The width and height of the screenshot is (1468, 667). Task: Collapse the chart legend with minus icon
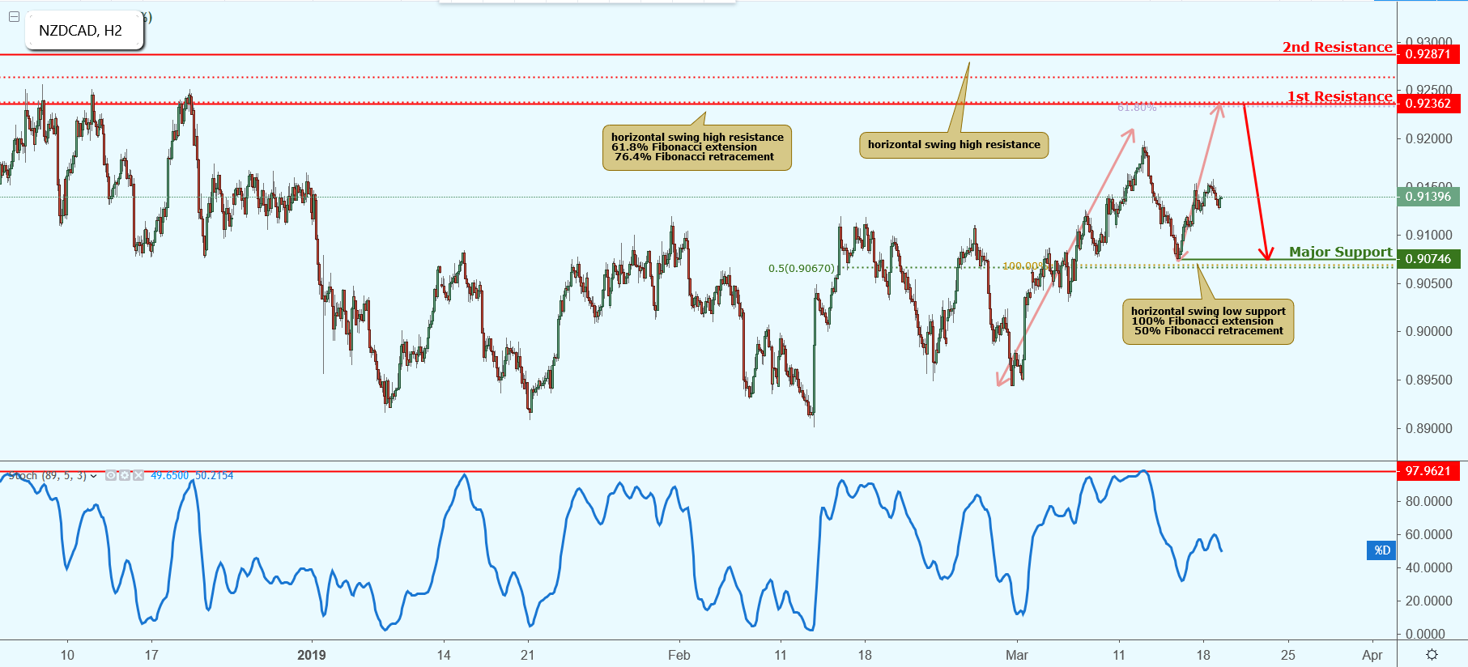coord(14,16)
